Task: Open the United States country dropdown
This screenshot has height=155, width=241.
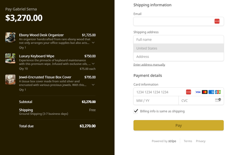Action: (x=178, y=48)
